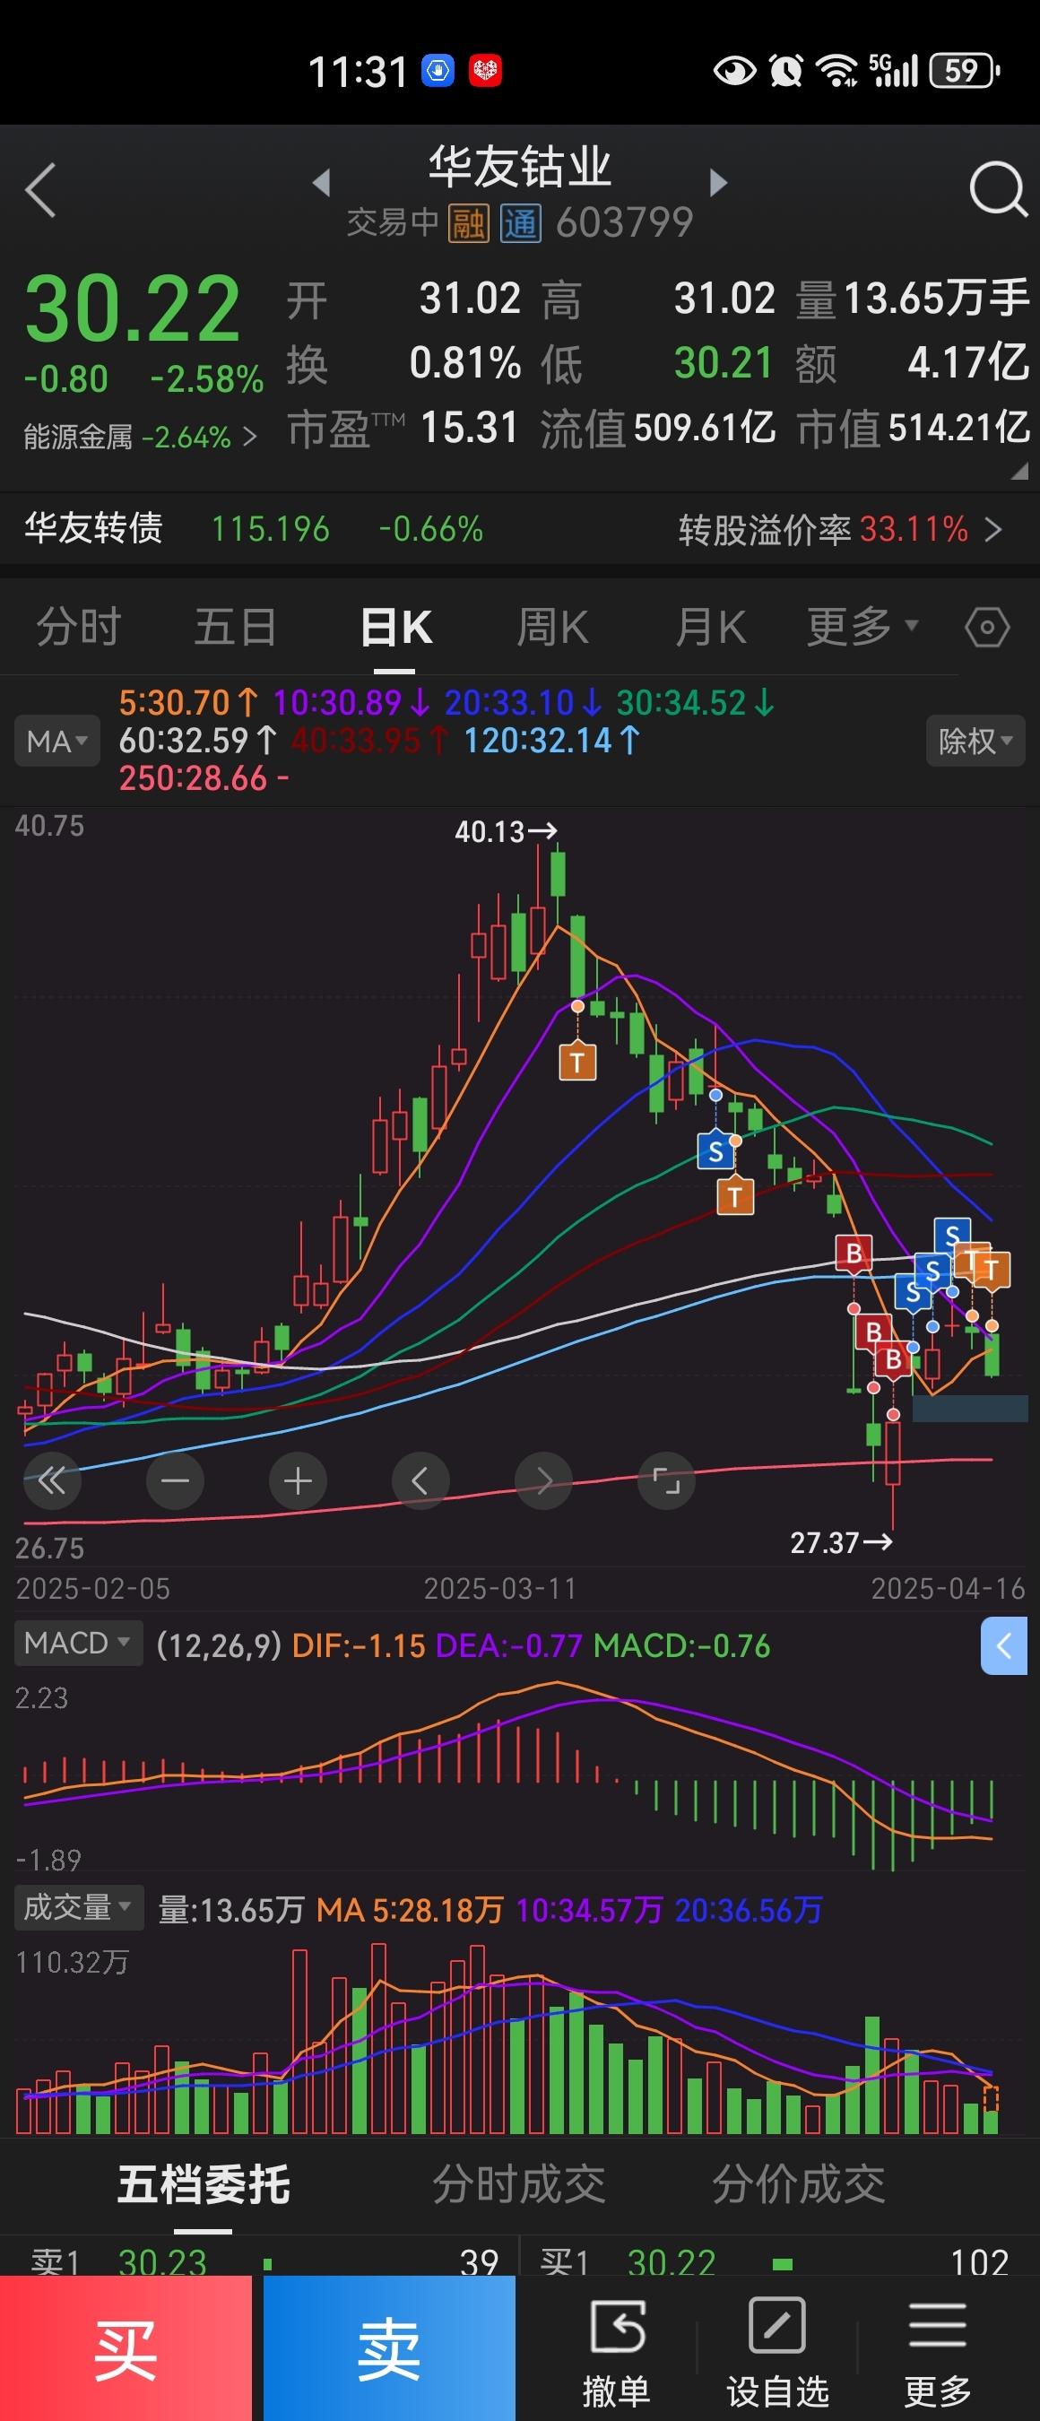Tap the lone S marker below the blue dot
The height and width of the screenshot is (2421, 1040).
[x=715, y=1150]
